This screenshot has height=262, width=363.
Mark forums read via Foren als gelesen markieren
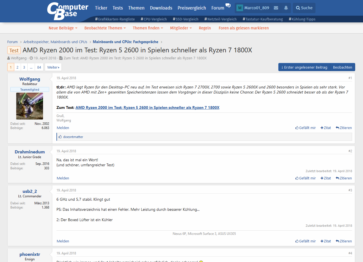coord(244,28)
